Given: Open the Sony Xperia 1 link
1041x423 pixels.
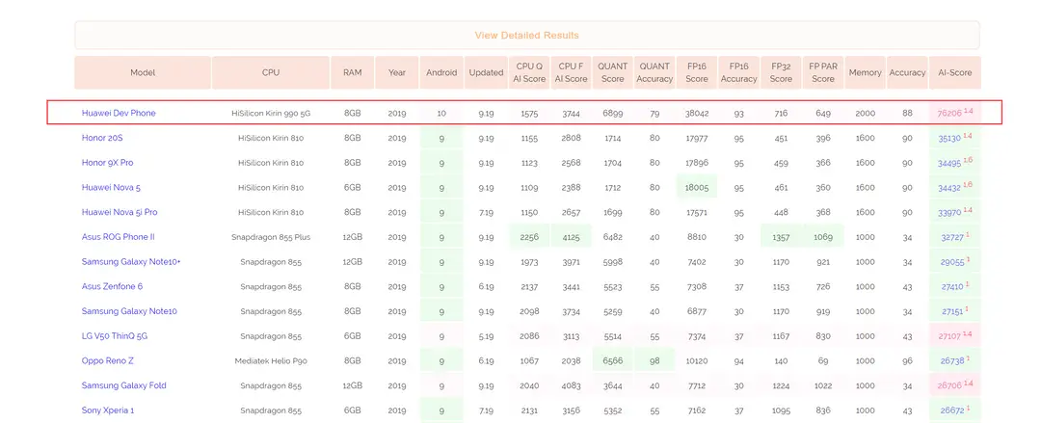Looking at the screenshot, I should [108, 410].
